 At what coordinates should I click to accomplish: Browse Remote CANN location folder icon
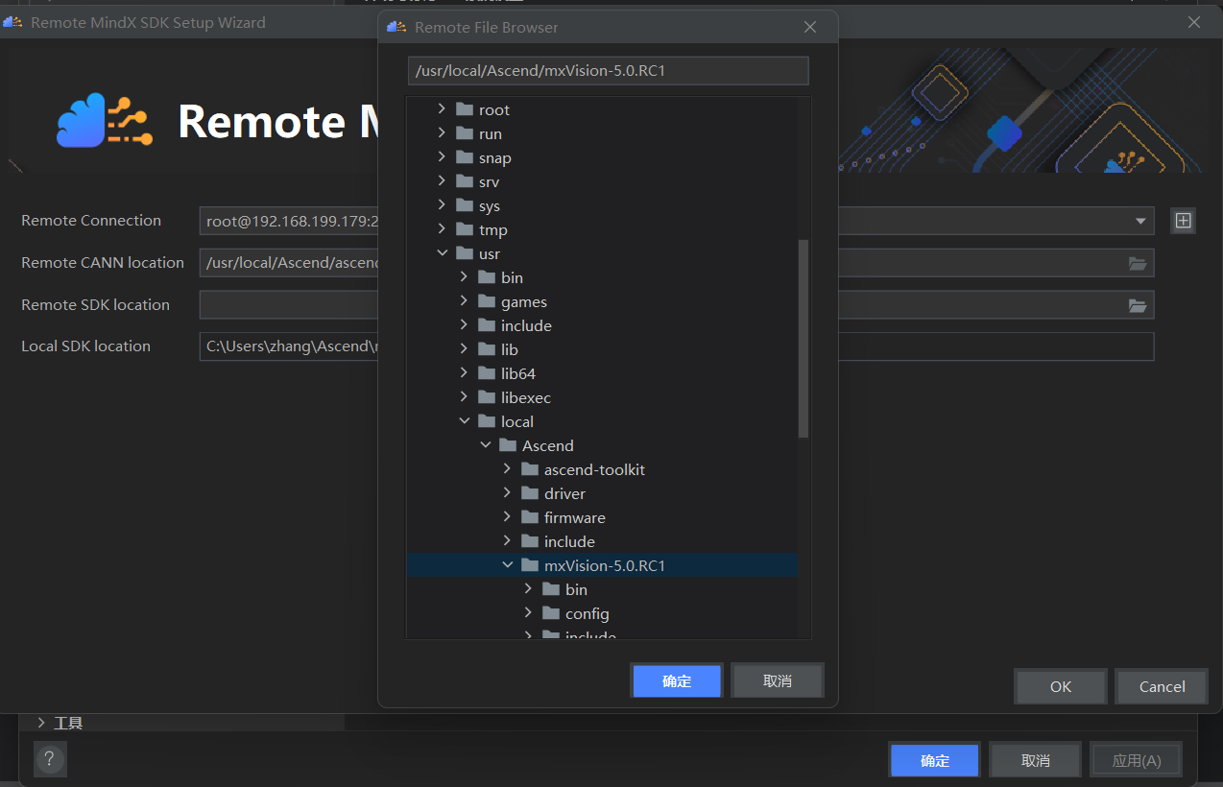[x=1138, y=263]
